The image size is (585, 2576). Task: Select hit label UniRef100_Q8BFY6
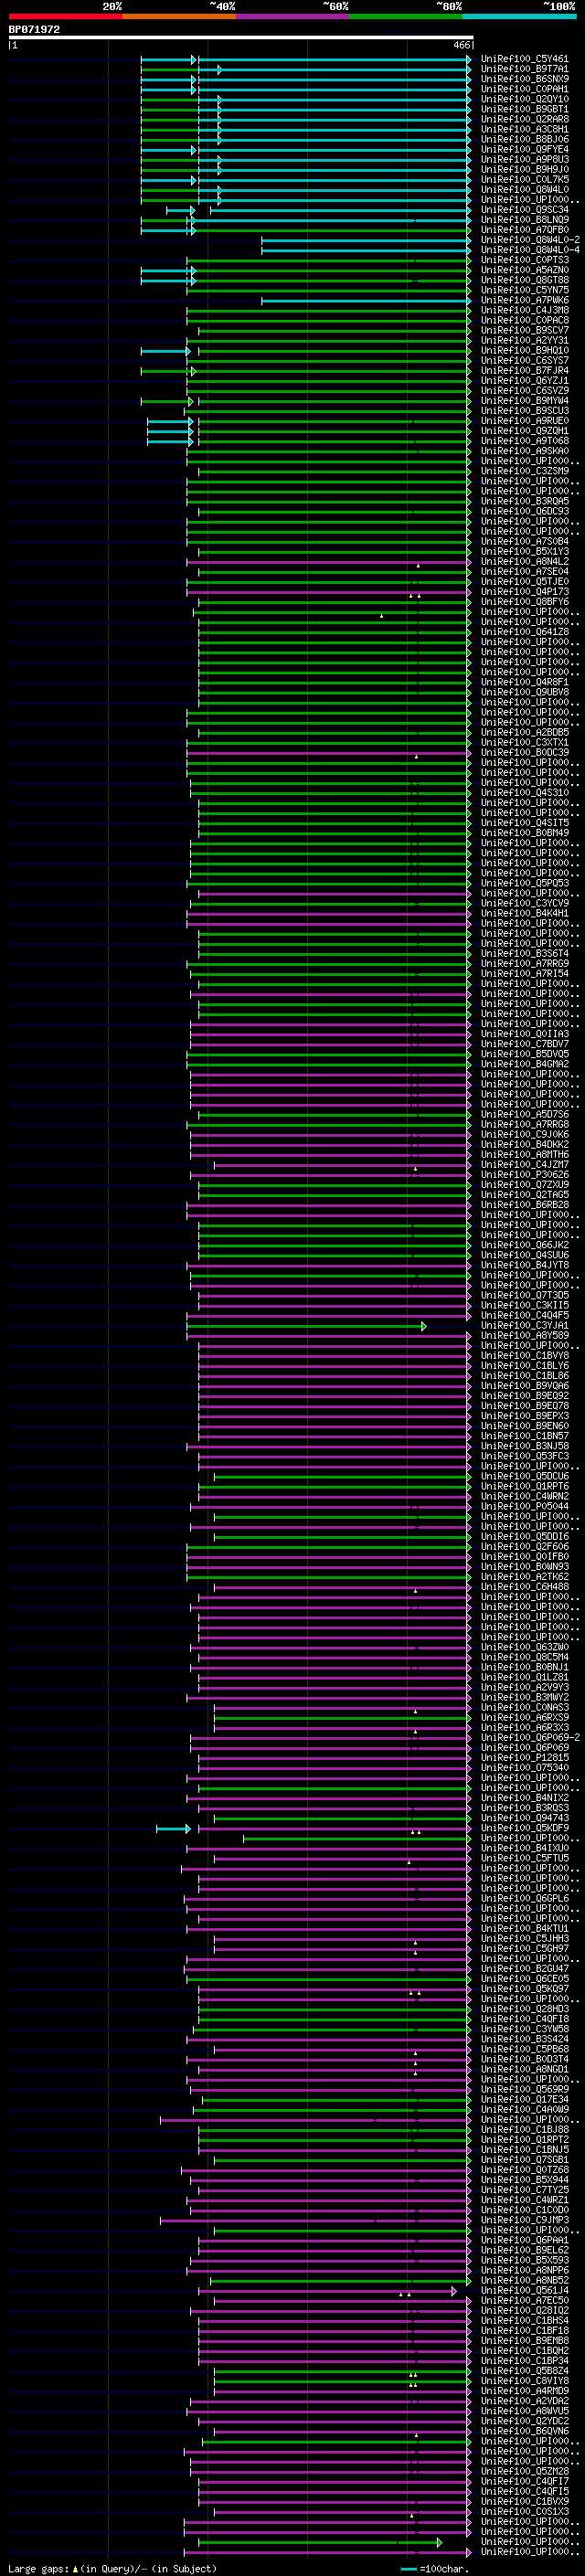pyautogui.click(x=525, y=602)
